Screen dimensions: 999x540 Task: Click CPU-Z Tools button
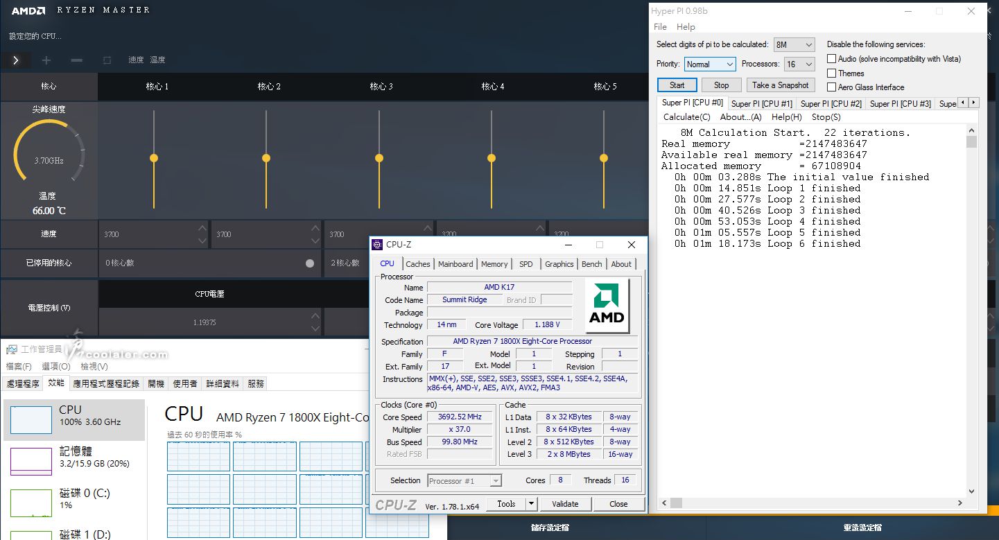tap(506, 504)
